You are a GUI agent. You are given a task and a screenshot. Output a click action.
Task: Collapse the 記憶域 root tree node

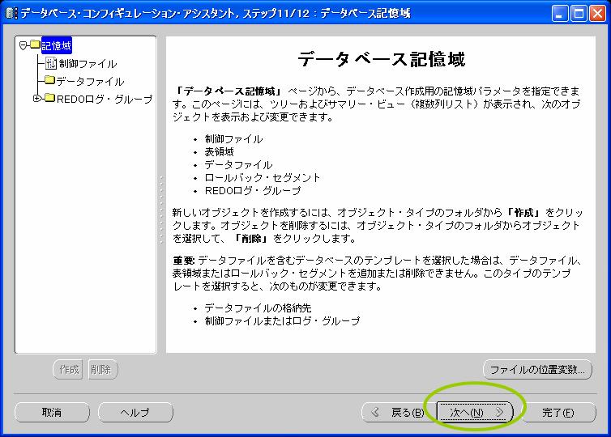click(x=23, y=46)
